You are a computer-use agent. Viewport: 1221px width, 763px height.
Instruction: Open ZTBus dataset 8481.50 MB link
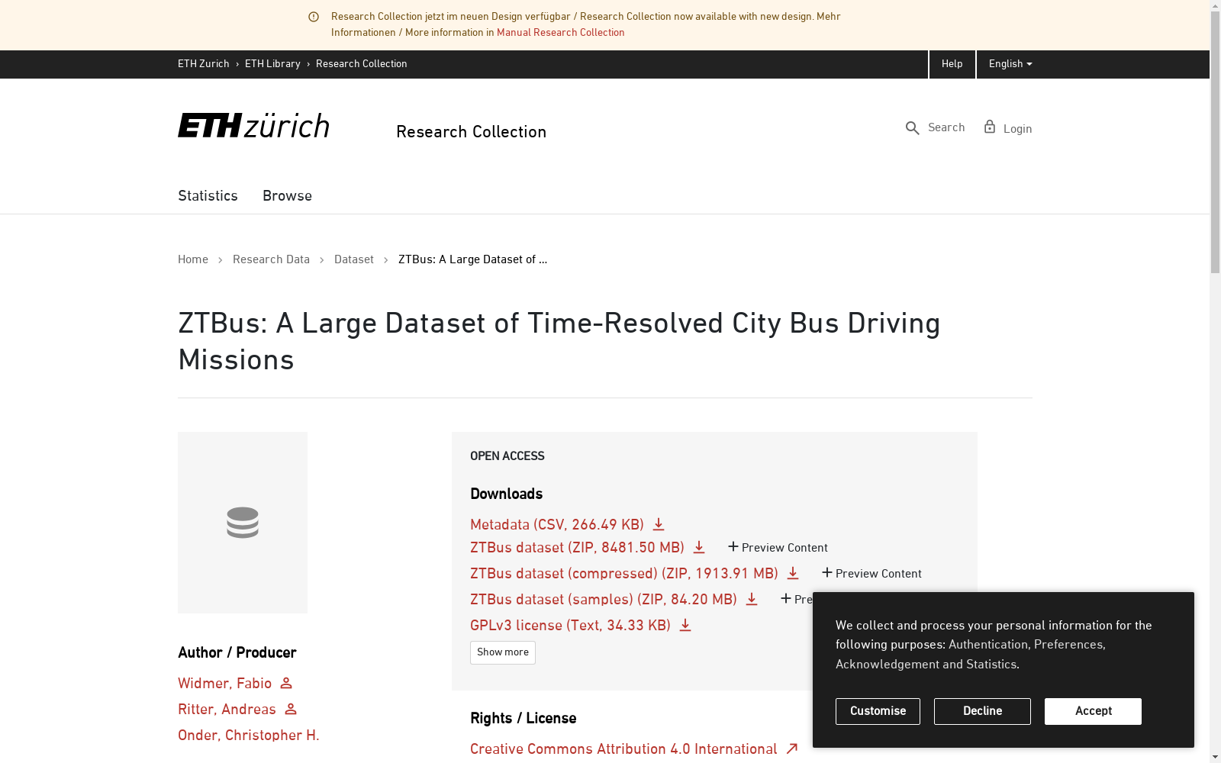(x=577, y=548)
